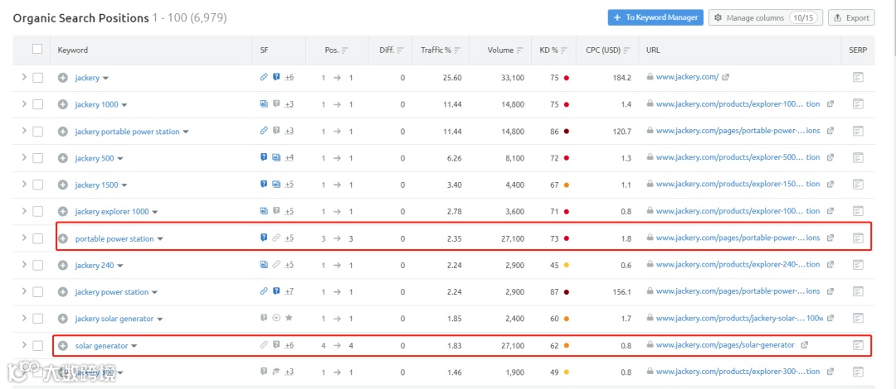
Task: Add jackery 1000 keyword with plus icon
Action: click(x=63, y=104)
